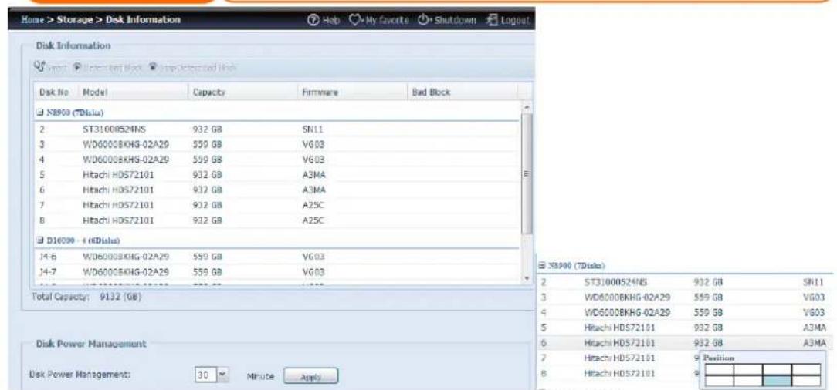Image resolution: width=837 pixels, height=390 pixels.
Task: Click the highlighted cell in the Position diagram
Action: (x=777, y=381)
